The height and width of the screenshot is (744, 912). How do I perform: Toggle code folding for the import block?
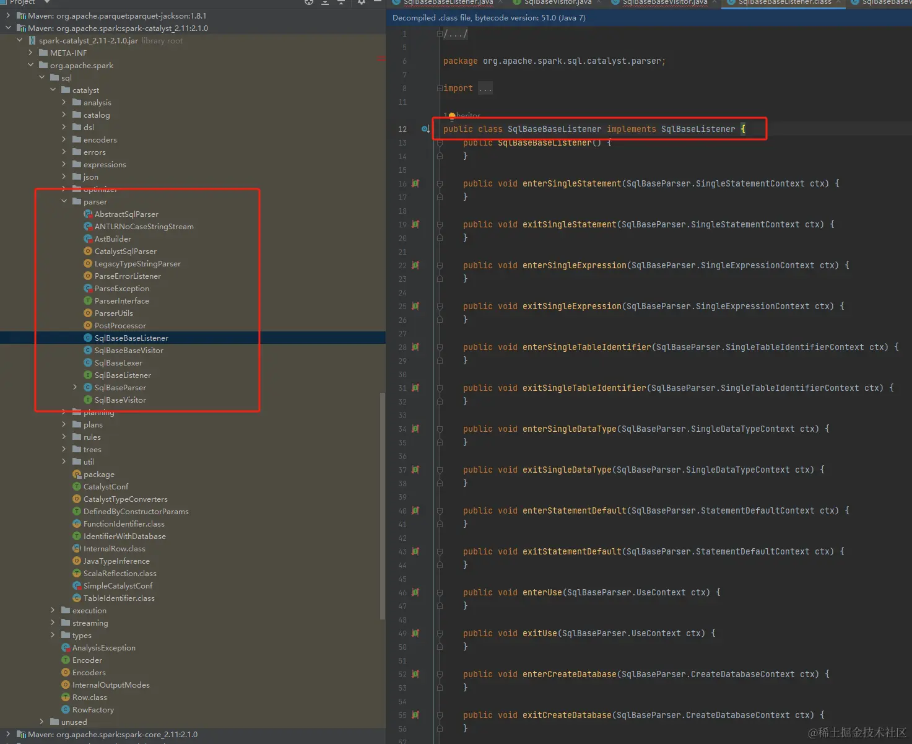pos(440,89)
